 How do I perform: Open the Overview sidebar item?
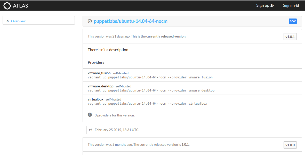[18, 21]
